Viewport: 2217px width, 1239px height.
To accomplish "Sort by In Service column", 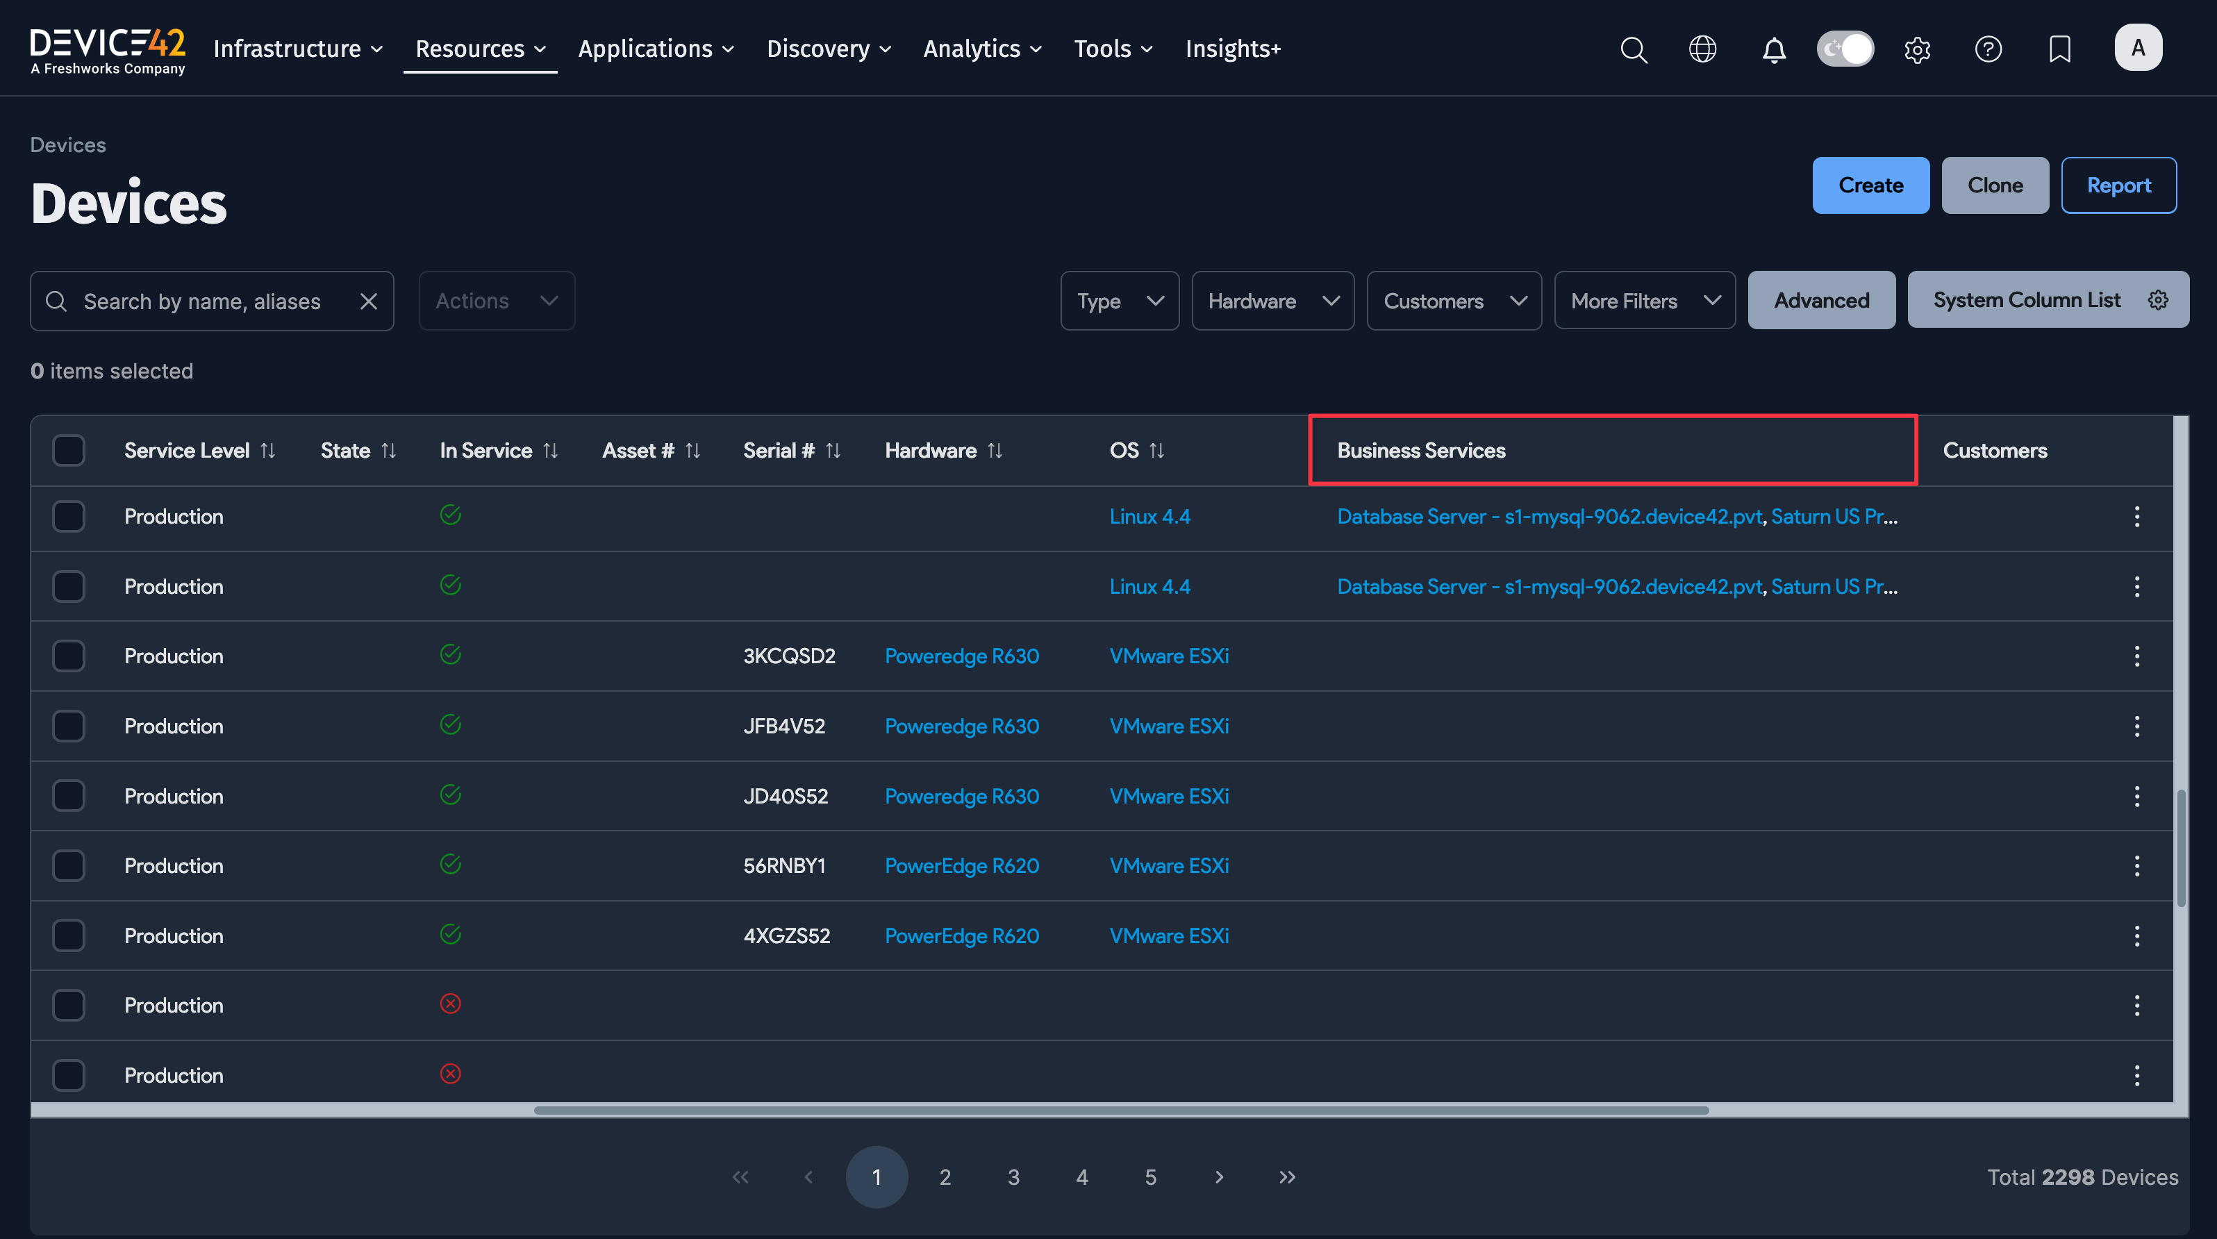I will (551, 450).
